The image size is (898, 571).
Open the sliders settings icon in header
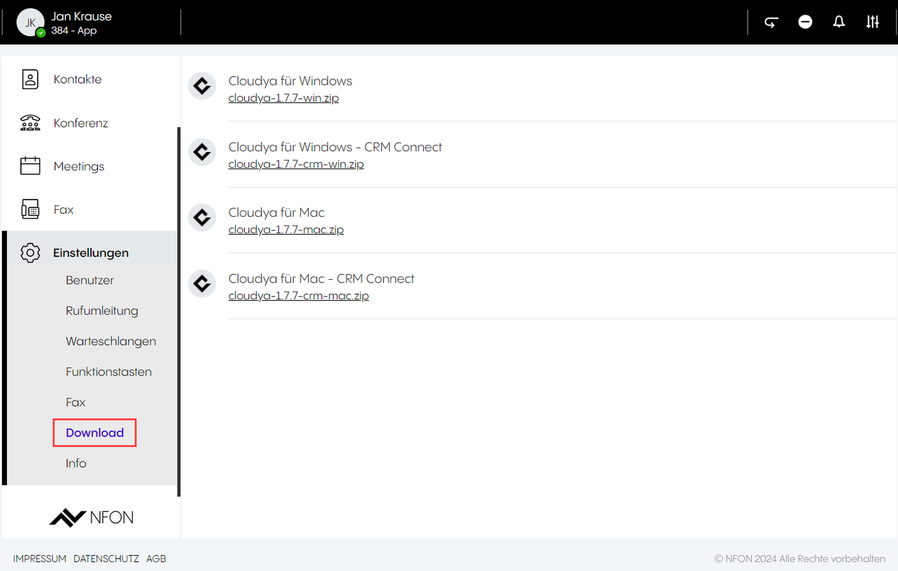coord(872,22)
